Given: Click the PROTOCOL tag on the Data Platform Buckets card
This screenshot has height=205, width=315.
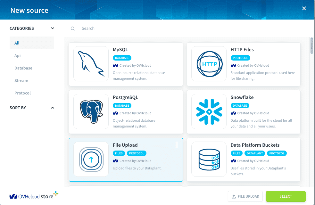Looking at the screenshot, I should [x=277, y=153].
